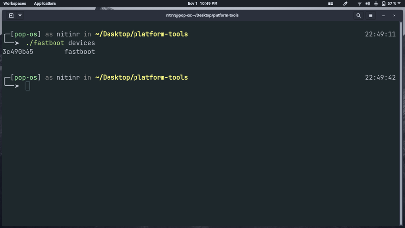
Task: Open a new terminal tab
Action: click(x=11, y=15)
